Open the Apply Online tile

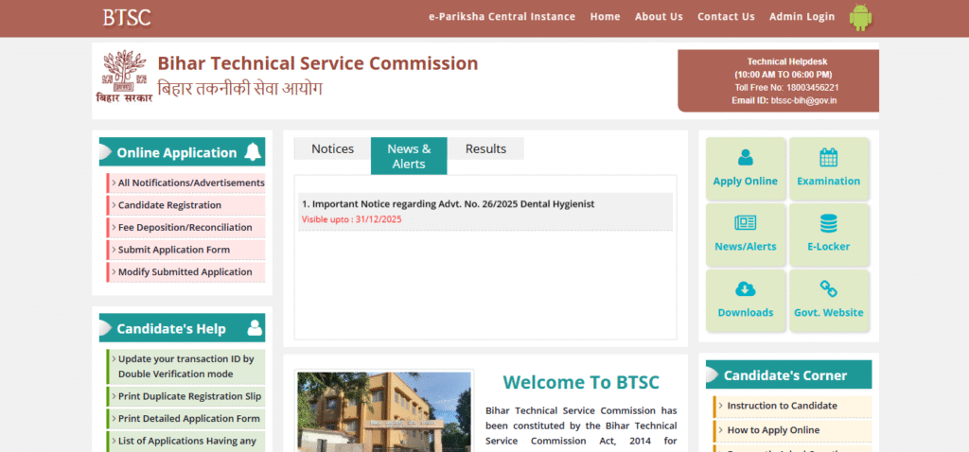coord(746,168)
